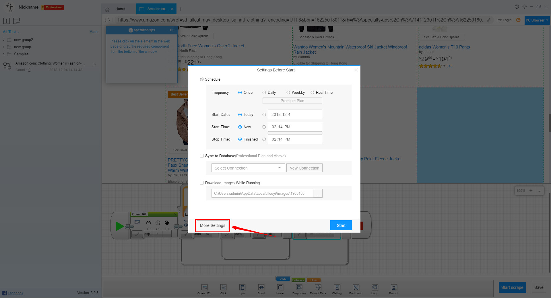Click the Save button

tap(539, 287)
